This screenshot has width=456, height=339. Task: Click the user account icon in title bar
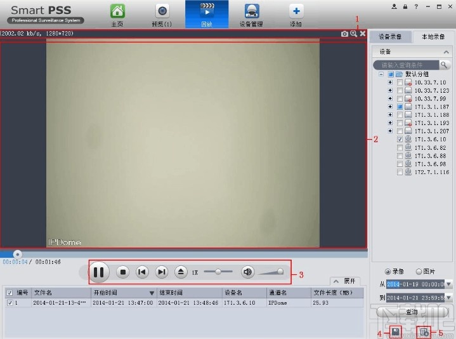[x=394, y=6]
